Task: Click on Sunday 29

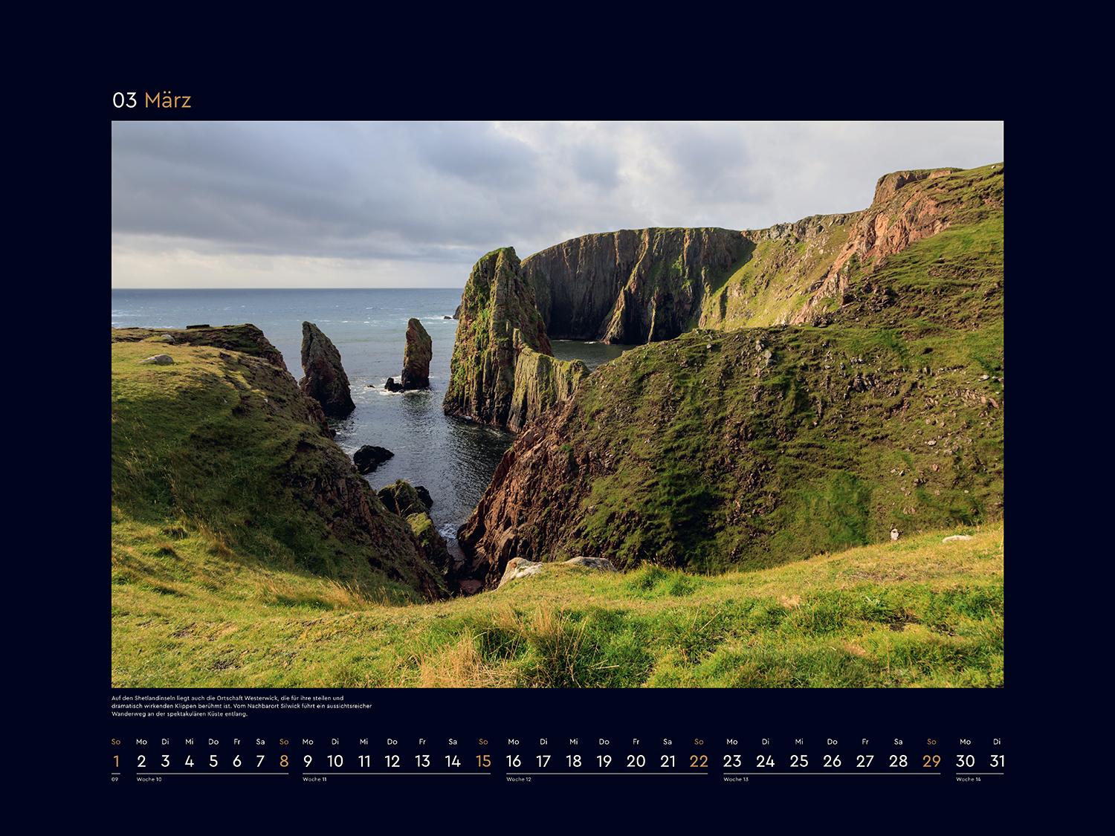Action: point(931,761)
